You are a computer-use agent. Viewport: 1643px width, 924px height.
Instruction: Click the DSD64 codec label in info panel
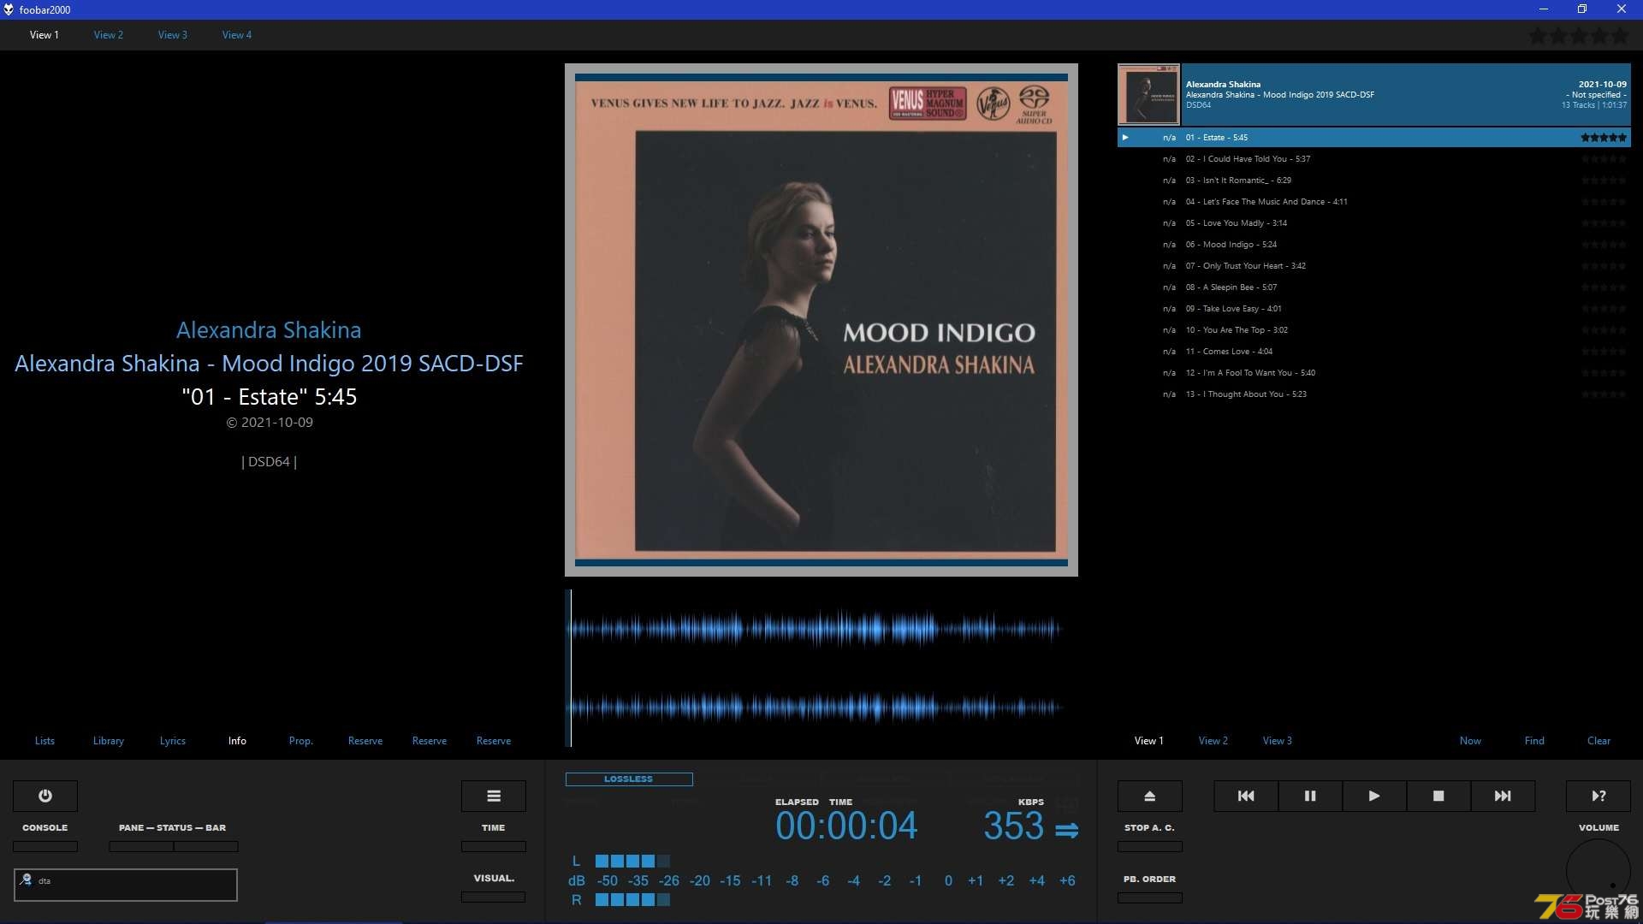click(269, 462)
